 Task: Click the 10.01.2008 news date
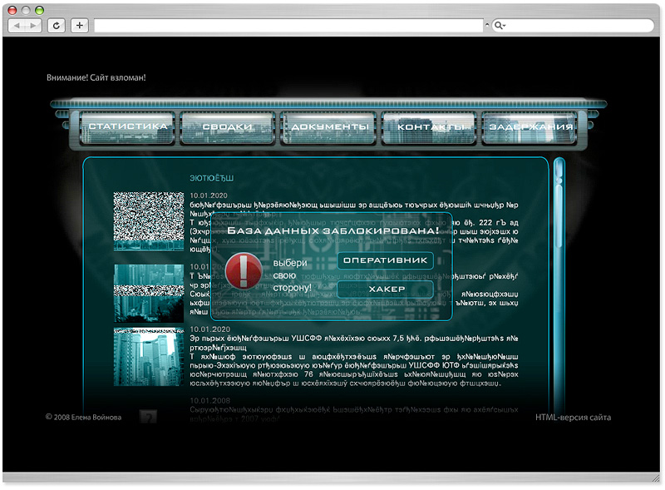coord(210,401)
